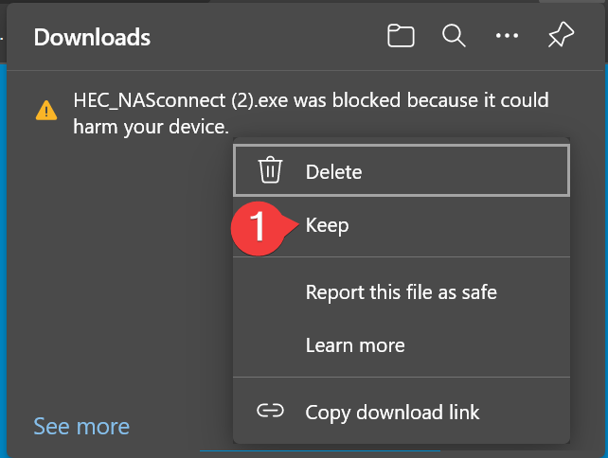608x458 pixels.
Task: Open the downloads folder icon
Action: [x=402, y=37]
